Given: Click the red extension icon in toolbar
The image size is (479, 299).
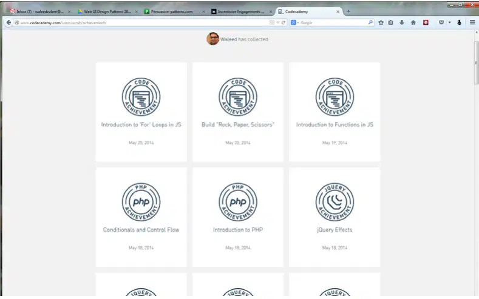Looking at the screenshot, I should (x=426, y=22).
